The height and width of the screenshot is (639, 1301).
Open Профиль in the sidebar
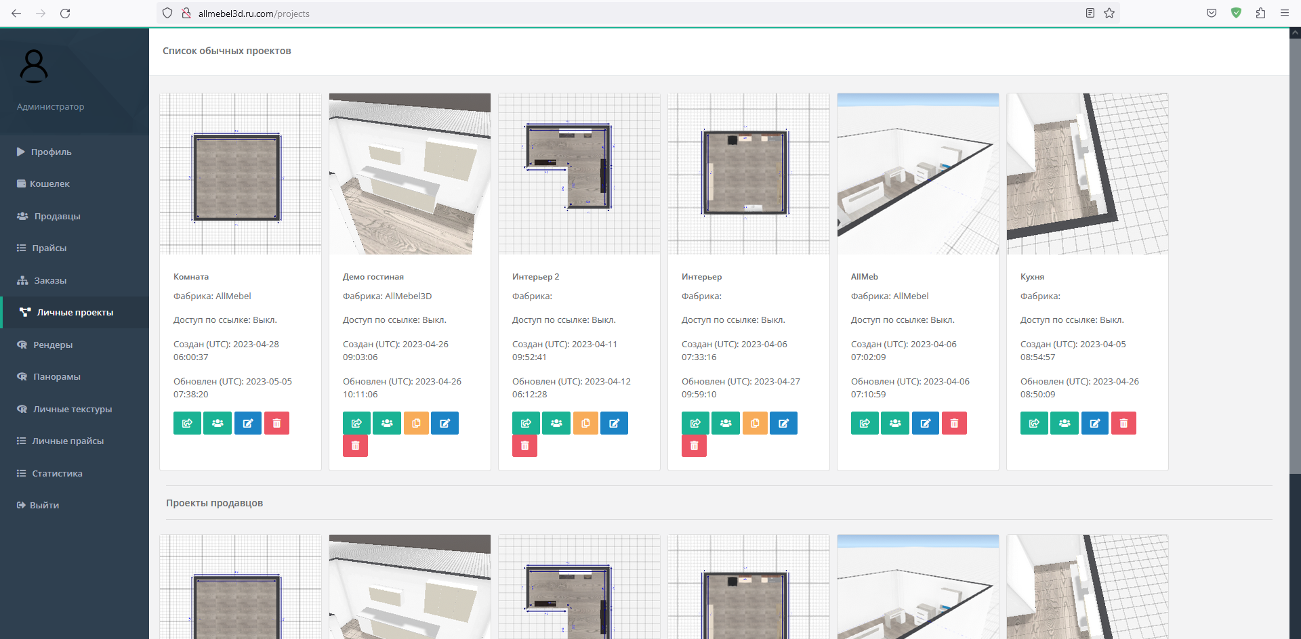coord(75,152)
